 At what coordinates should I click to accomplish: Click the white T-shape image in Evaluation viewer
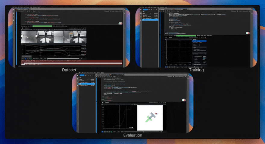pyautogui.click(x=150, y=118)
